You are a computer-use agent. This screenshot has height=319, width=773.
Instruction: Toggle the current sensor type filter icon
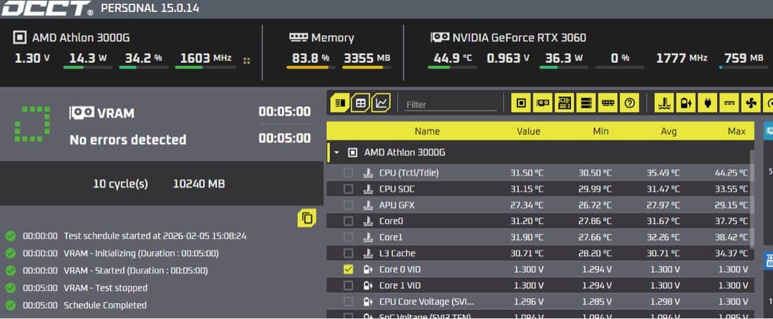pos(729,103)
